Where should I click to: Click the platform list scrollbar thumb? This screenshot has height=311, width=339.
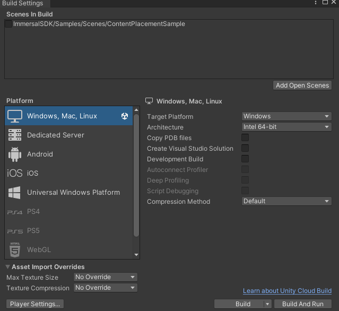point(136,175)
